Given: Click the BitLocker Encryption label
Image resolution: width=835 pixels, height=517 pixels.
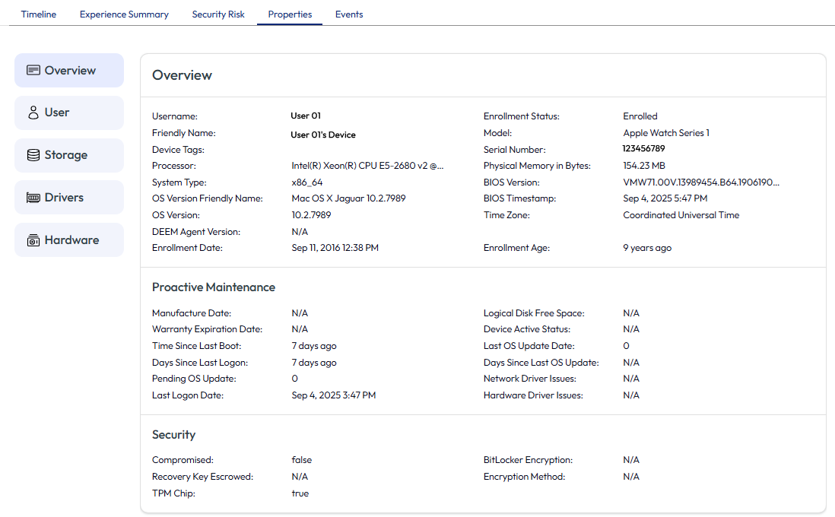Looking at the screenshot, I should [x=529, y=459].
